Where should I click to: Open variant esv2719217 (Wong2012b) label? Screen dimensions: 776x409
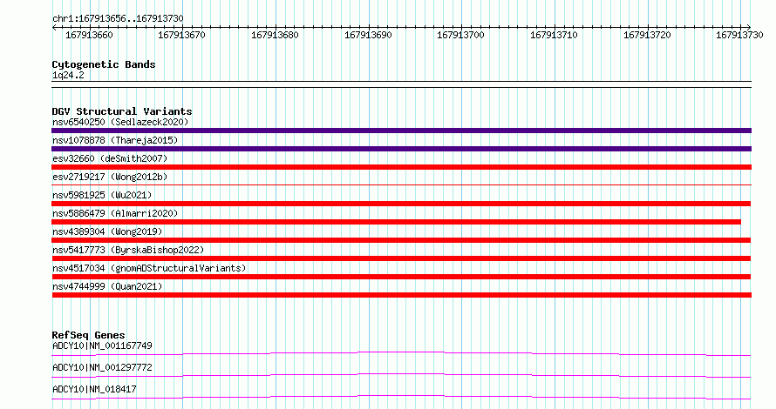(x=110, y=177)
